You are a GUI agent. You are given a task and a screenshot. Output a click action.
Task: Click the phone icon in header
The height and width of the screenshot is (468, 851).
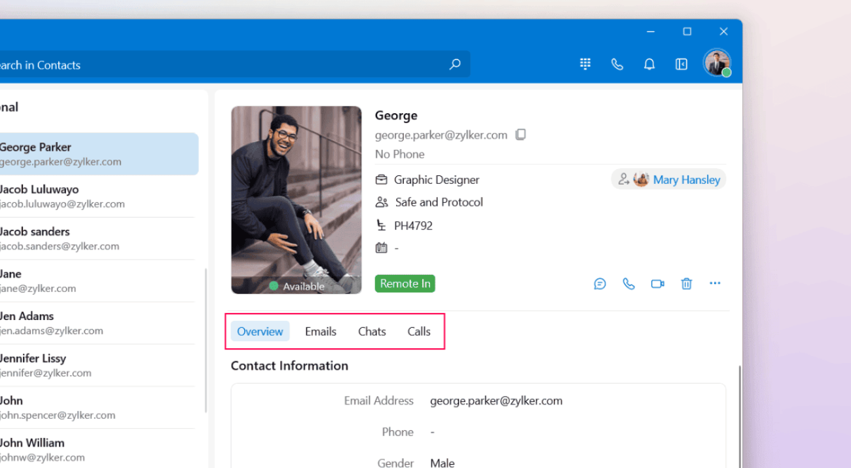[617, 64]
